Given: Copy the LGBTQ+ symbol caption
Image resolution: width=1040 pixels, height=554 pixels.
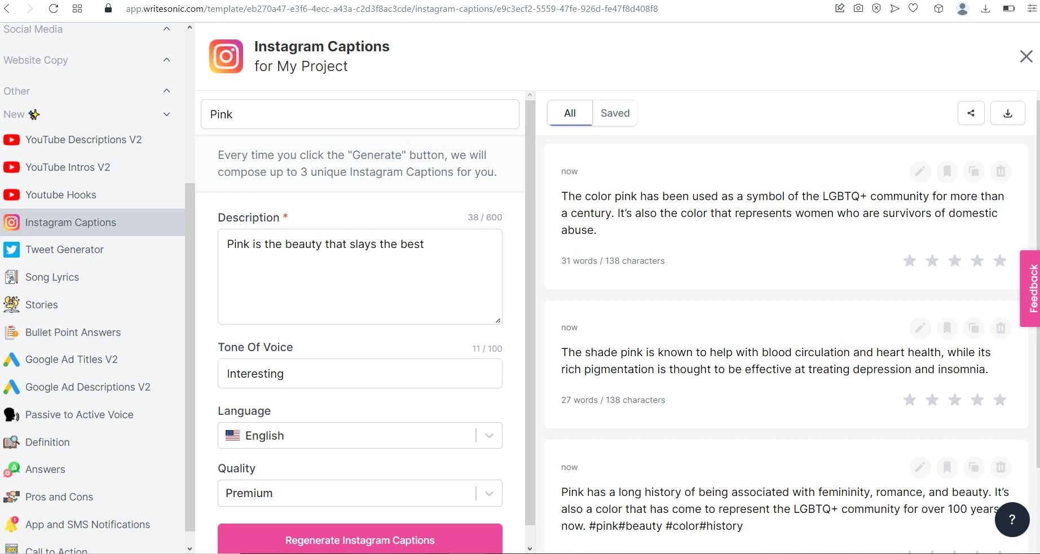Looking at the screenshot, I should coord(974,171).
